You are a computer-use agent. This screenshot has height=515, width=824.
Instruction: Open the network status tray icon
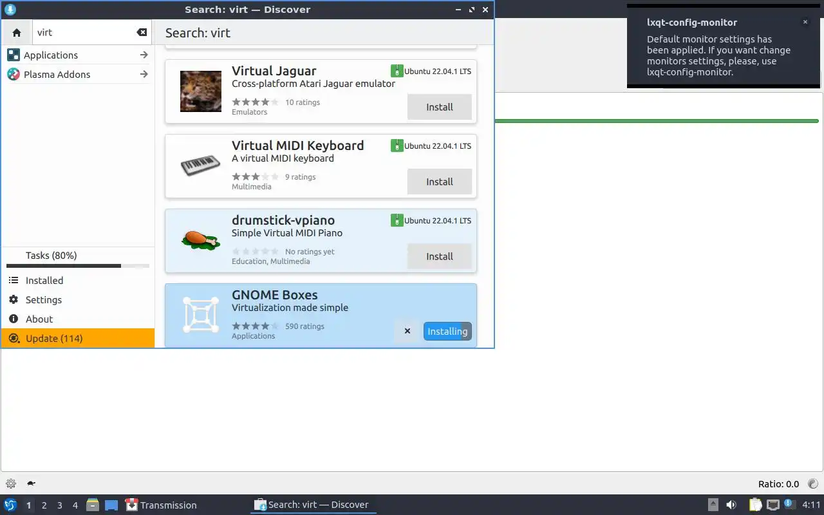(772, 505)
